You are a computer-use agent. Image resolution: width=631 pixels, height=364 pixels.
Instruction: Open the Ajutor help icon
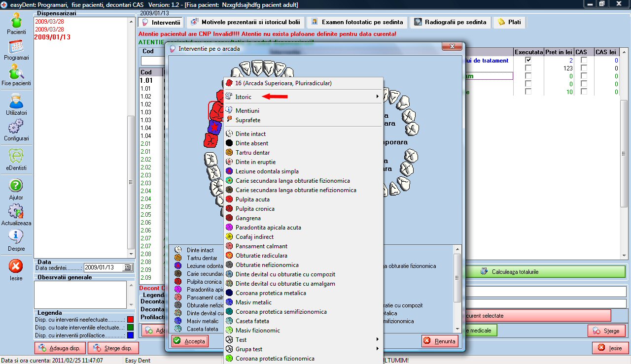(x=16, y=187)
